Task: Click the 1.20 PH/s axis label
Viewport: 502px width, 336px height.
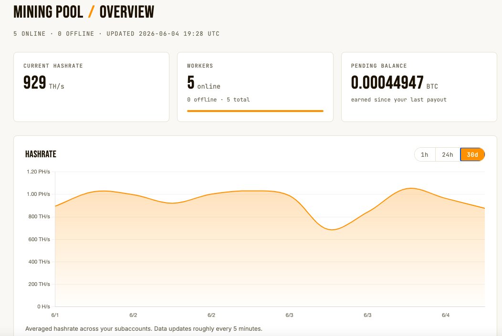Action: [39, 172]
